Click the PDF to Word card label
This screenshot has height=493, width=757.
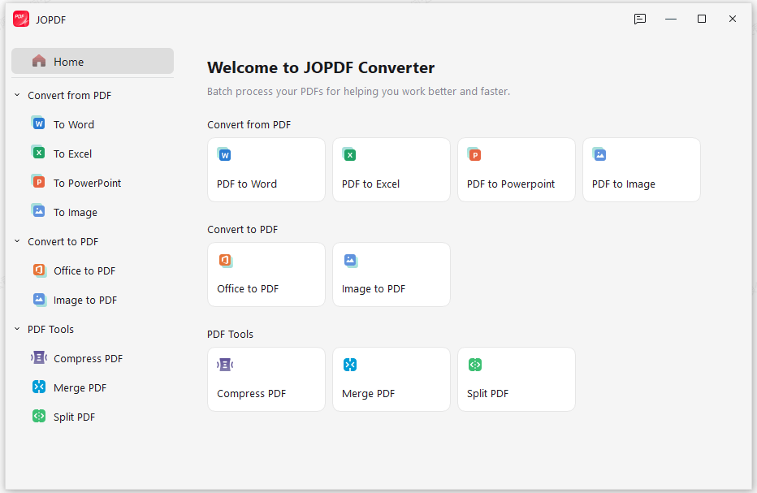pos(247,184)
